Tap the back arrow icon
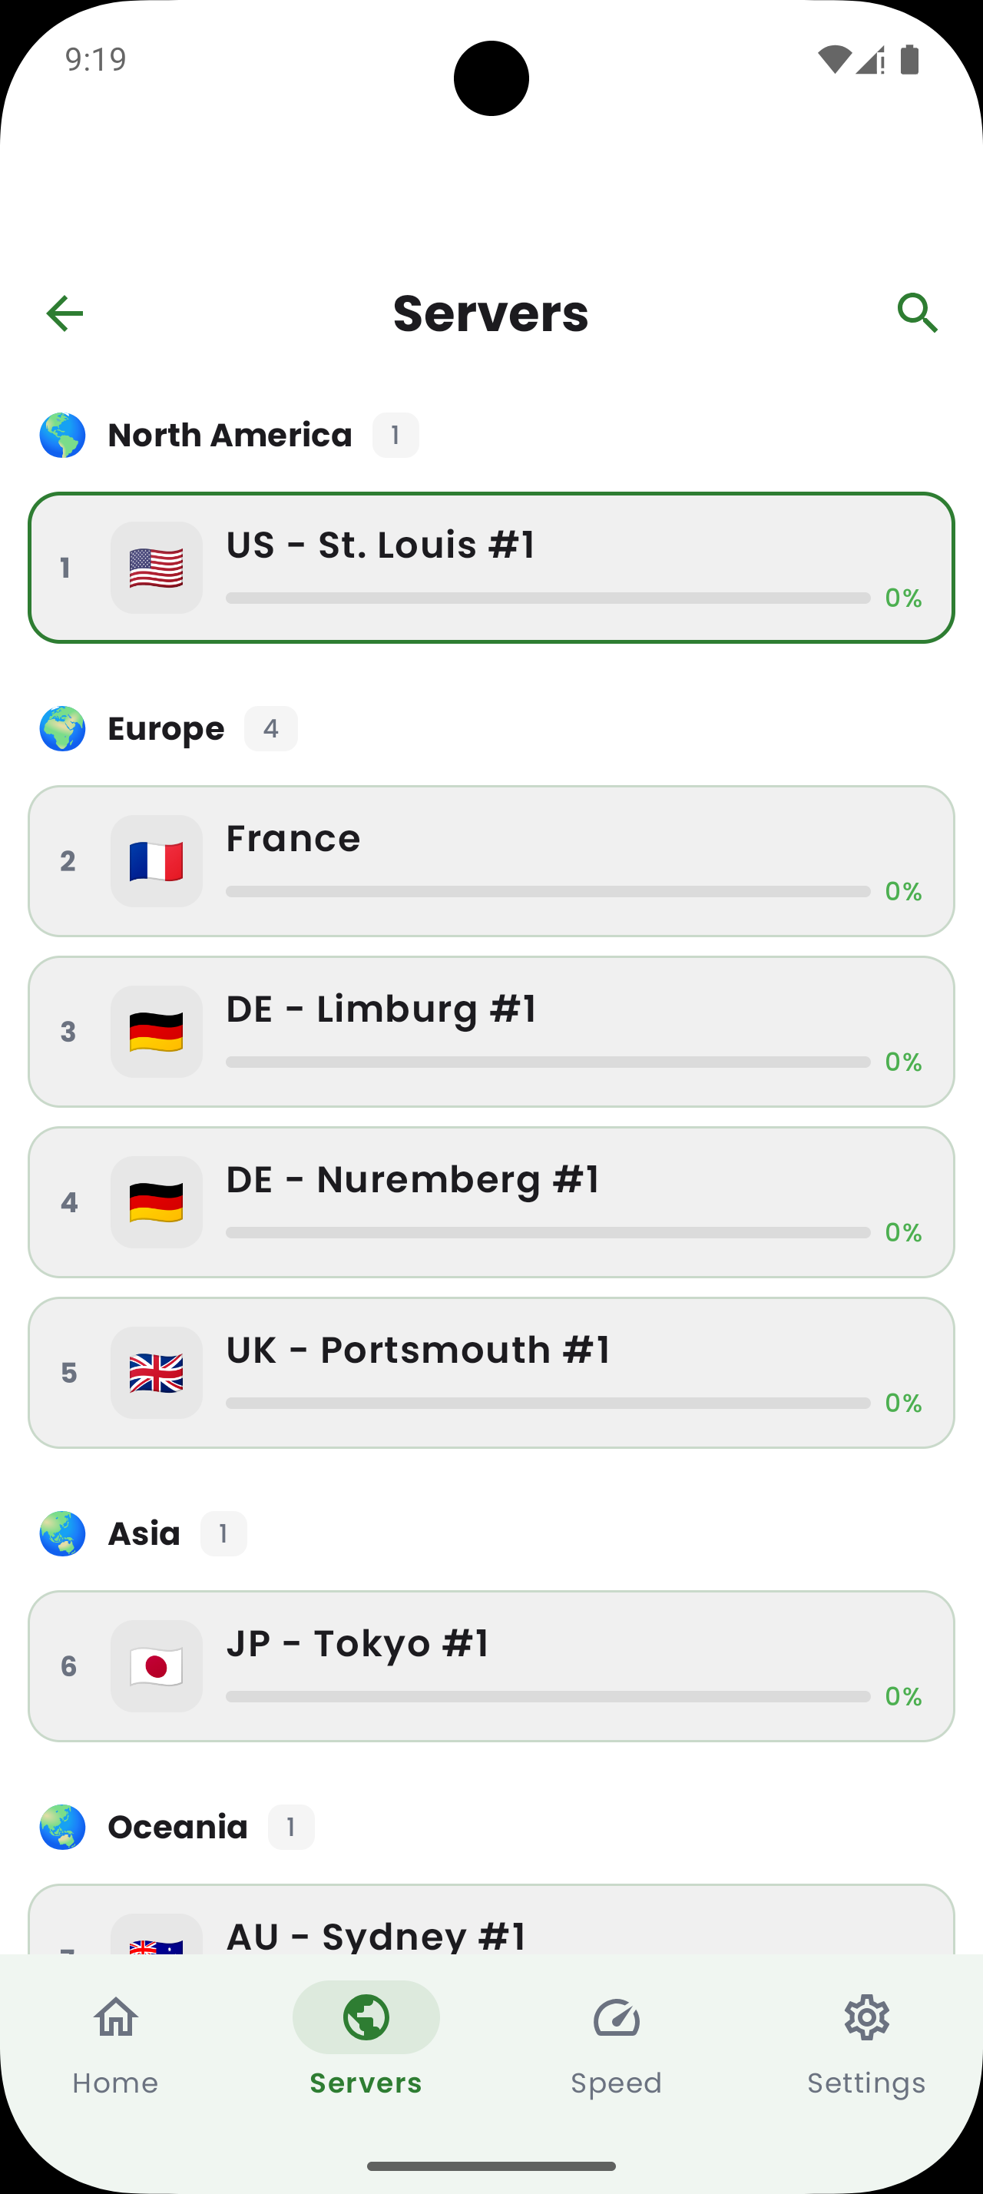Image resolution: width=983 pixels, height=2194 pixels. [65, 313]
